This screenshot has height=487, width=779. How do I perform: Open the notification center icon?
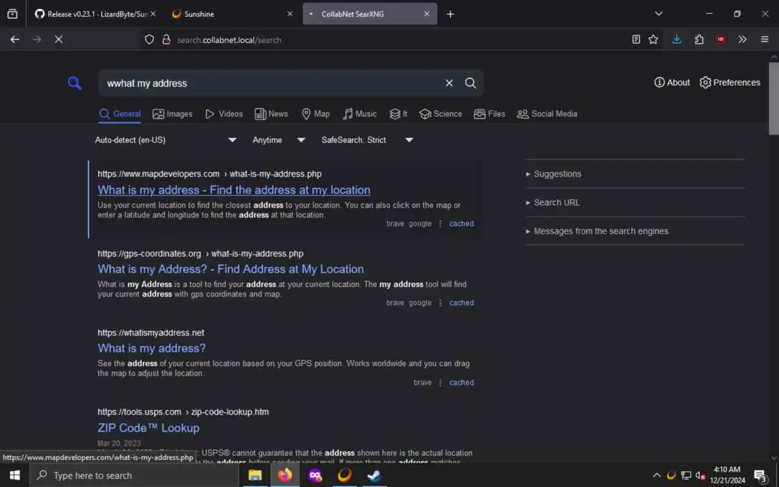tap(760, 475)
